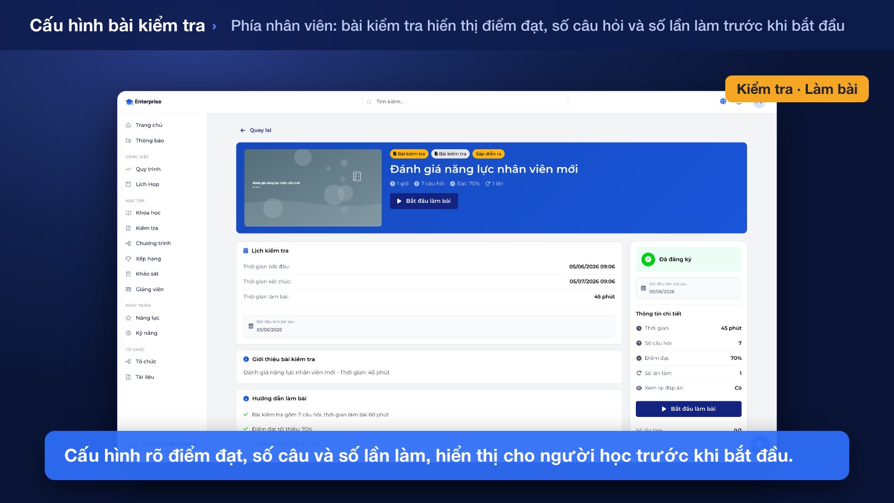Click the check icon beside Đạt: 70%
Screen dimensions: 894x503
point(453,184)
